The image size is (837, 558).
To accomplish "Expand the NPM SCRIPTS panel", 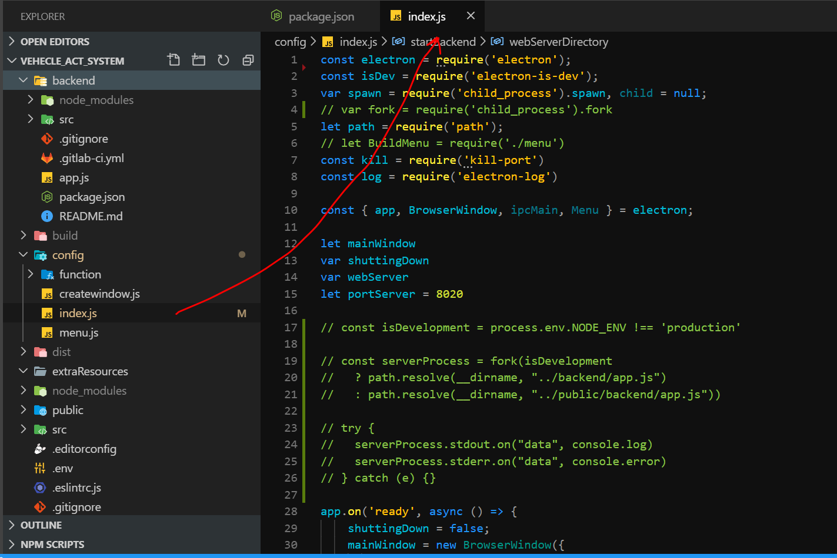I will click(x=12, y=544).
